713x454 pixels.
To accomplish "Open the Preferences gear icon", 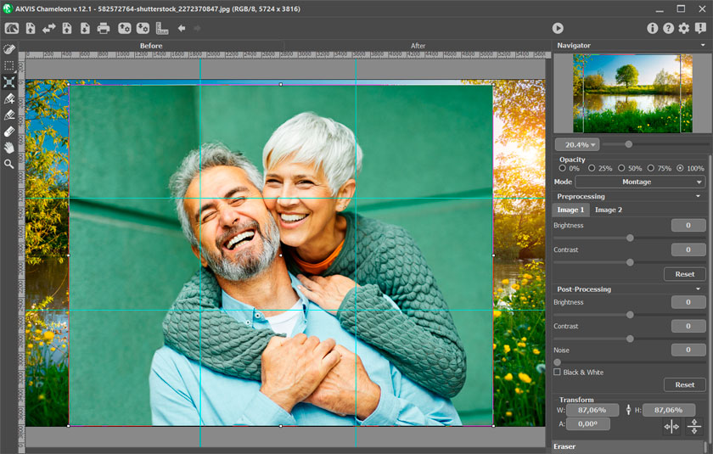I will pyautogui.click(x=684, y=28).
